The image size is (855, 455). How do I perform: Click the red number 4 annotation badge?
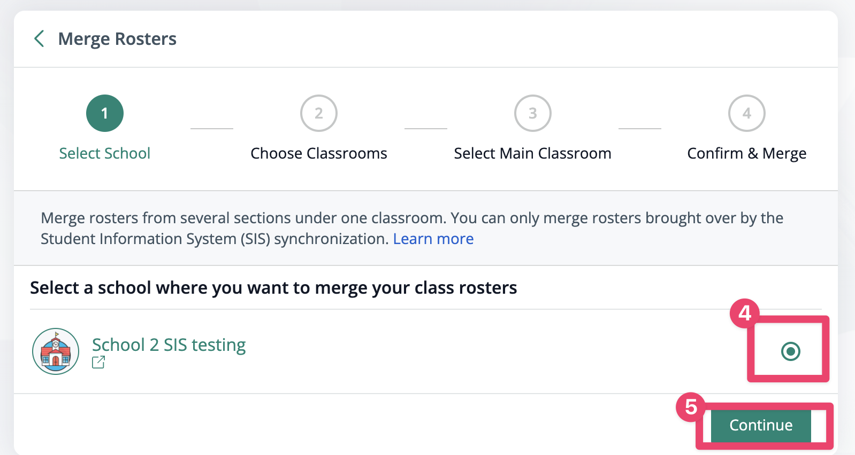[x=744, y=313]
